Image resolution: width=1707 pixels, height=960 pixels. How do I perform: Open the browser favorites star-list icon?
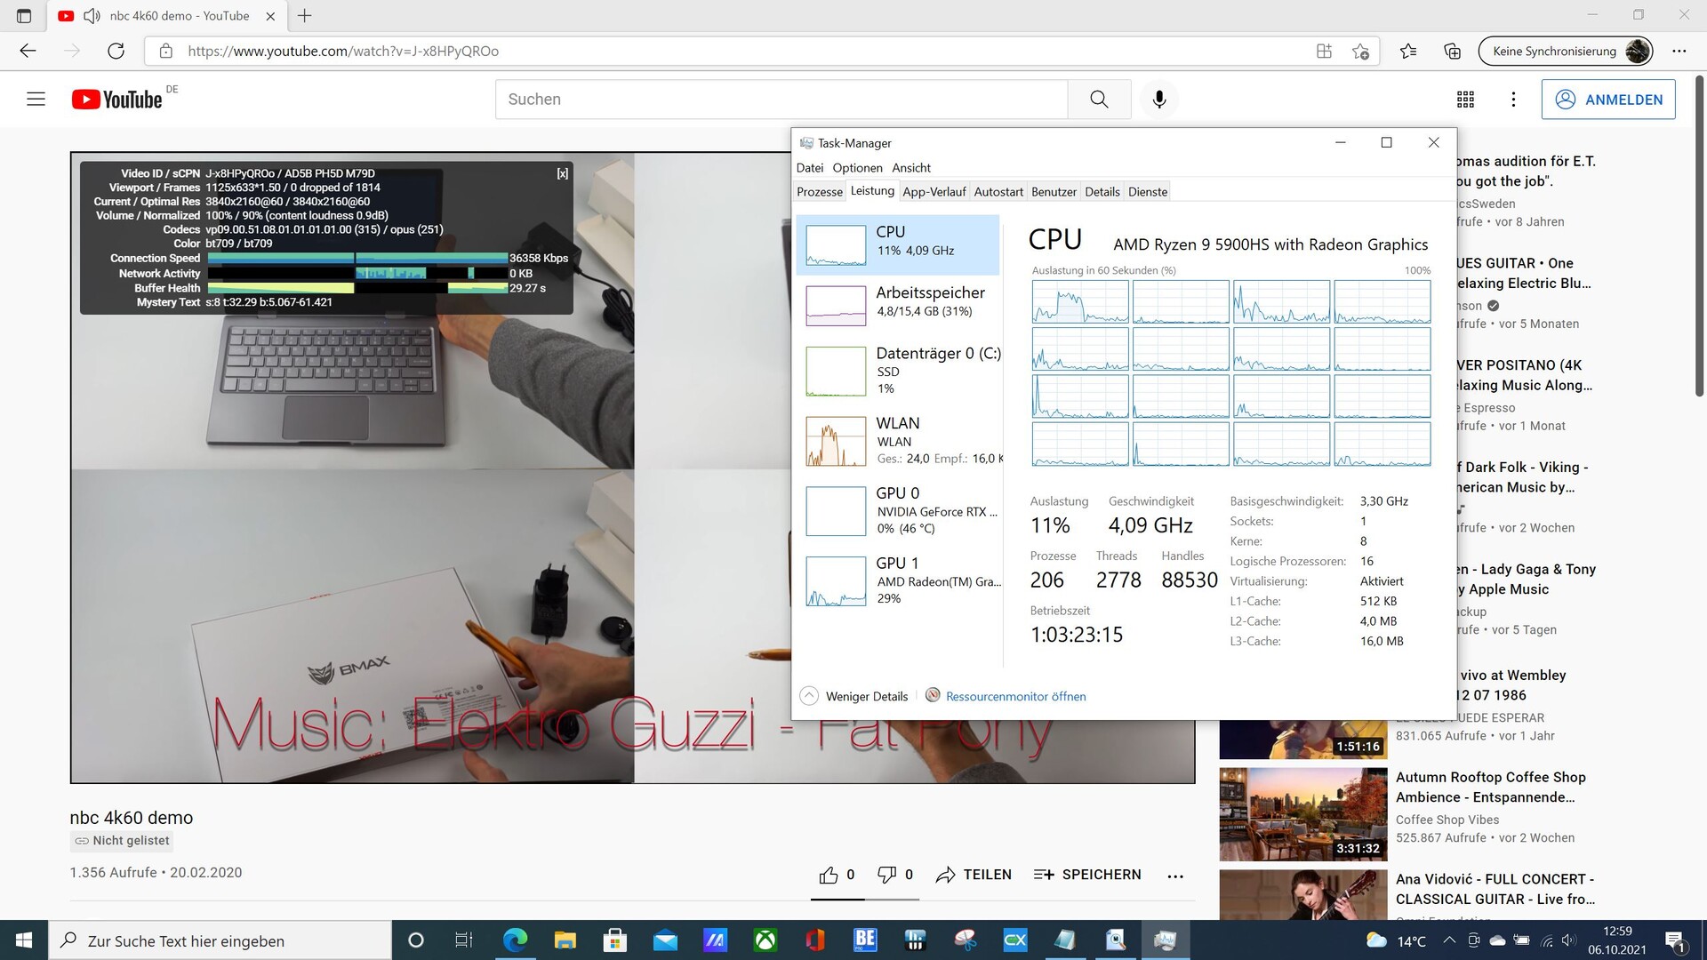pyautogui.click(x=1408, y=51)
